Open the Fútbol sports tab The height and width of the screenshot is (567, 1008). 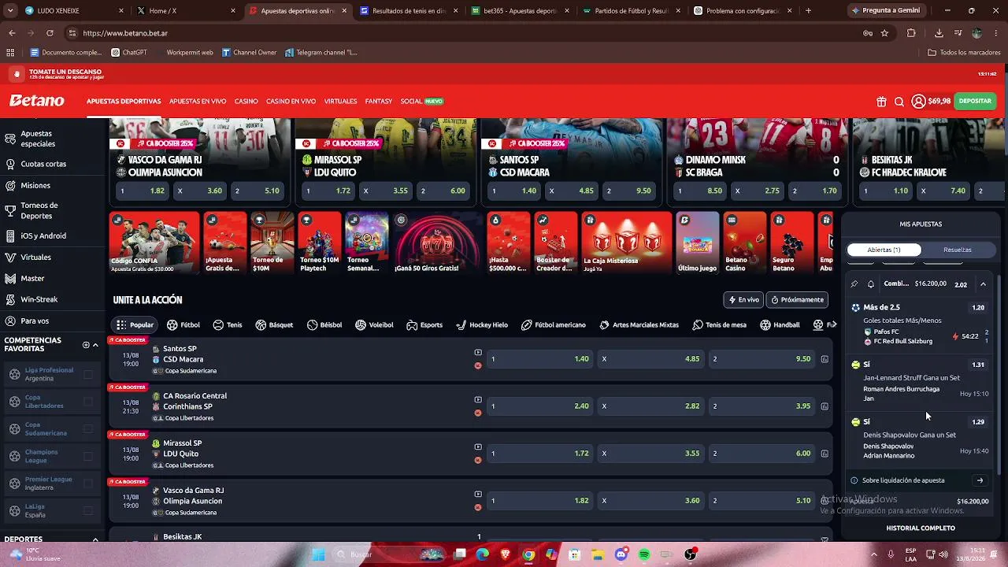point(183,325)
